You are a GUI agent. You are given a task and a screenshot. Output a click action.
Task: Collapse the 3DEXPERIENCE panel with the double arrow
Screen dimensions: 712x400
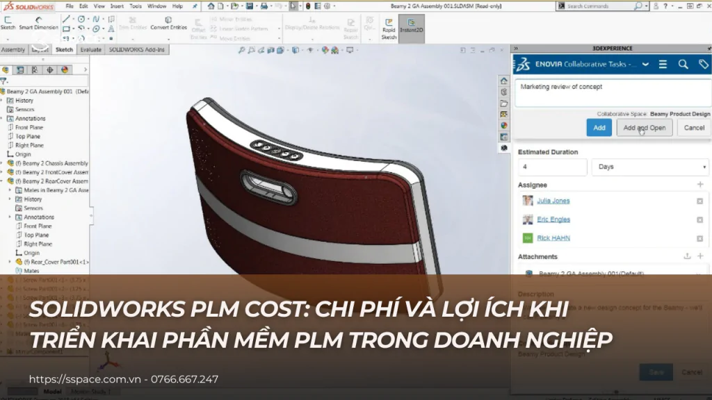click(x=516, y=48)
